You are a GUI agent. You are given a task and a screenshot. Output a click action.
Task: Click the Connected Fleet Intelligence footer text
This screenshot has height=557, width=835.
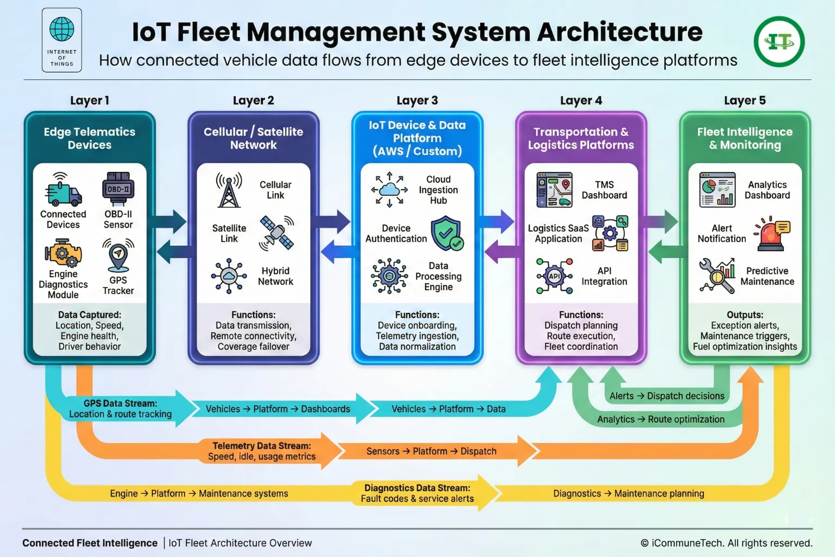[x=90, y=543]
